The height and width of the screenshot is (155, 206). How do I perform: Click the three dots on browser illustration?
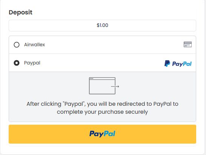point(92,78)
